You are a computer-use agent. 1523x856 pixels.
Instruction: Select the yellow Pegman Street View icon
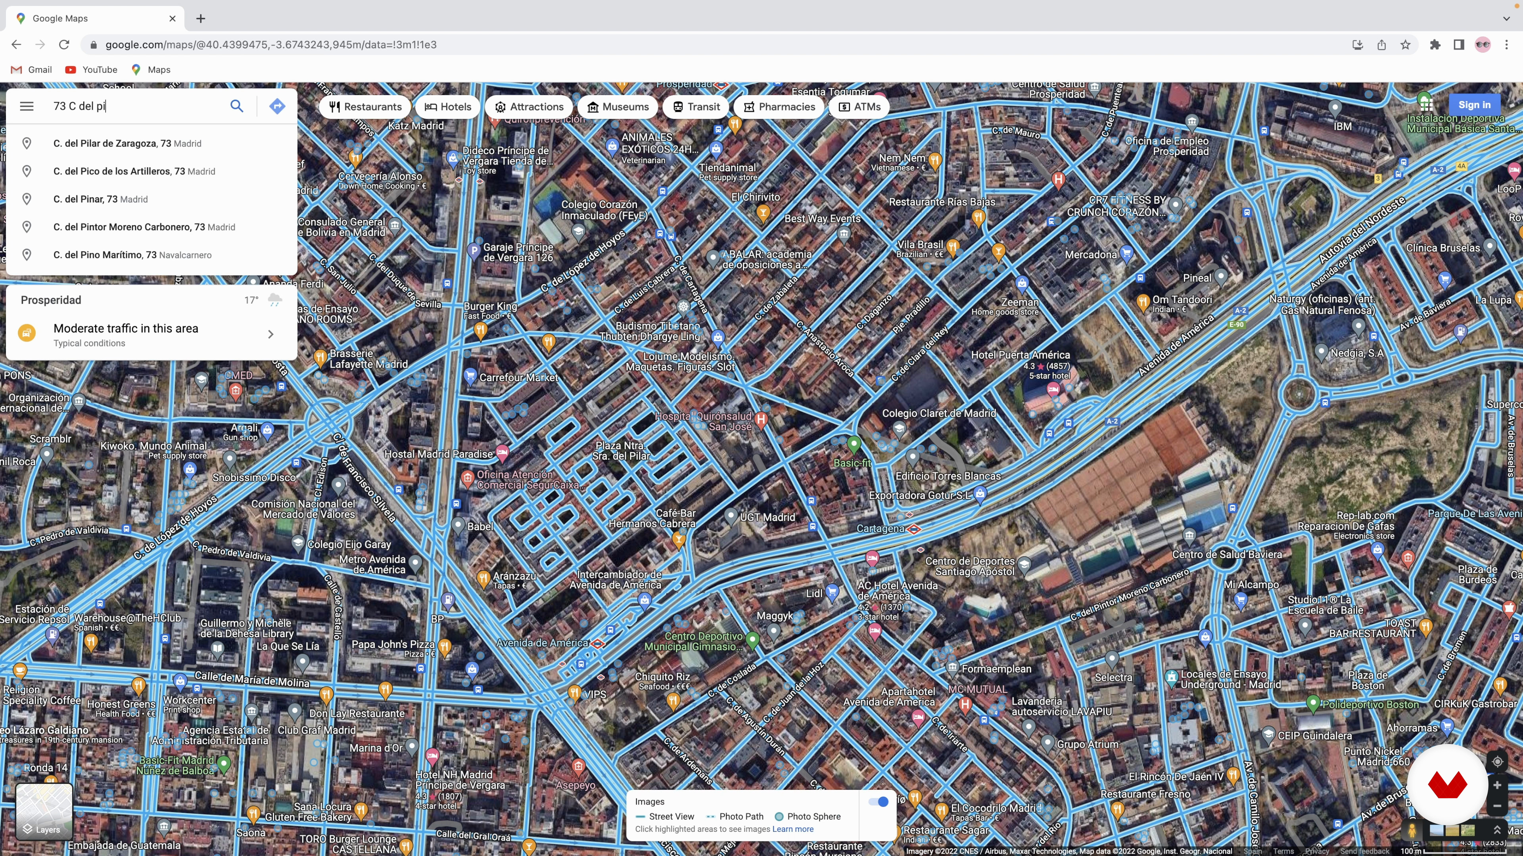click(1412, 831)
